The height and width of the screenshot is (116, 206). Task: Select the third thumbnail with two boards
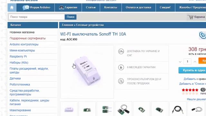coord(105,109)
